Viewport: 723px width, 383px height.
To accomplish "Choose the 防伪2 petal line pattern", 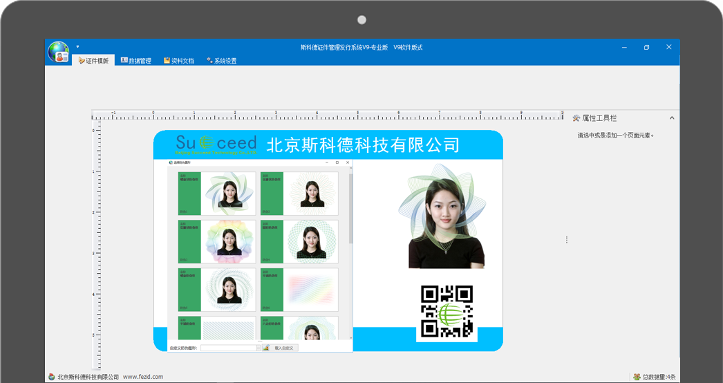I will click(299, 194).
